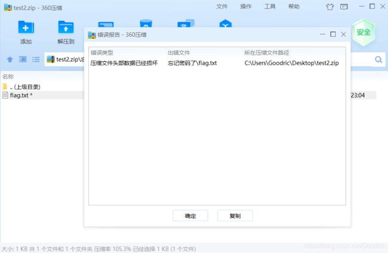Maximize the main 360压缩 window
Viewport: 388px width, 253px height.
point(372,7)
